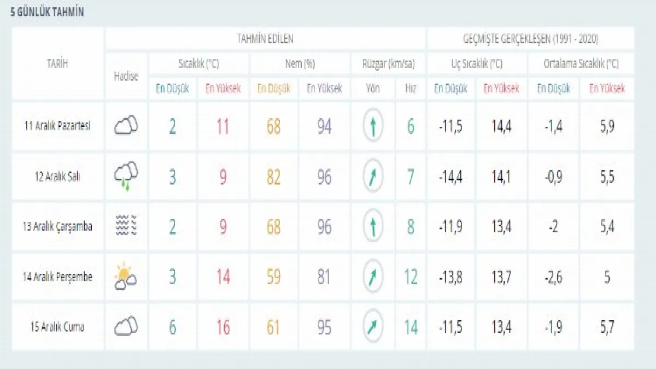This screenshot has height=369, width=656.
Task: Click the wind direction arrow for 12 Aralık
Action: point(373,177)
